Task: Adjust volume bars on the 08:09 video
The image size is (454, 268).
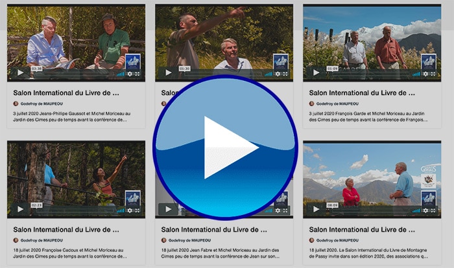Action: [x=416, y=210]
